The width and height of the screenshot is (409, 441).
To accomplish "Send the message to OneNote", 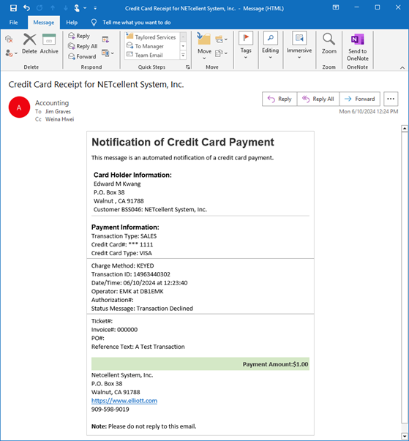I will [x=358, y=47].
